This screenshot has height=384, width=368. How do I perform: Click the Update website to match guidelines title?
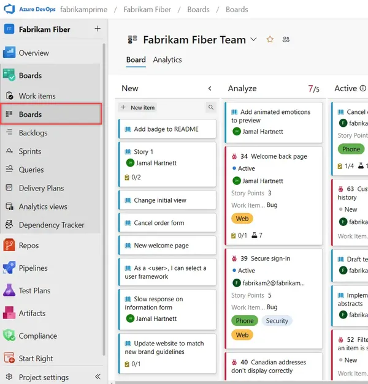tap(164, 347)
